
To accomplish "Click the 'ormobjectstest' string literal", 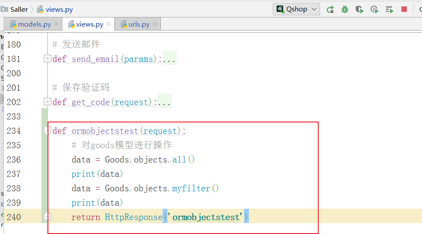I will coord(206,217).
